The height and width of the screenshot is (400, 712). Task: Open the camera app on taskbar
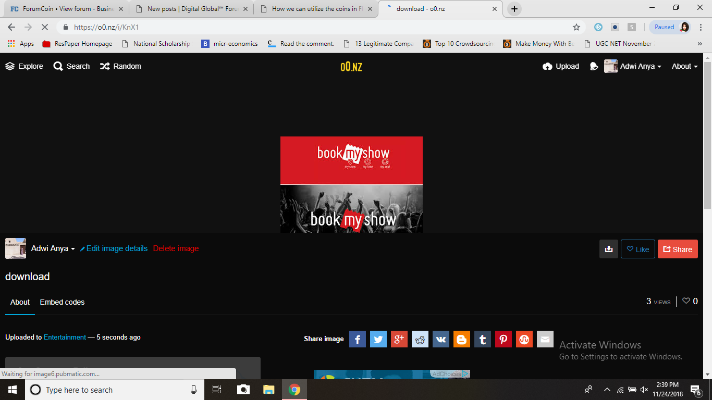pyautogui.click(x=243, y=390)
